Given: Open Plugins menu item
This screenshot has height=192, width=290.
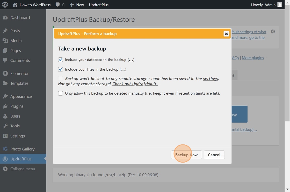Looking at the screenshot, I should point(23,106).
